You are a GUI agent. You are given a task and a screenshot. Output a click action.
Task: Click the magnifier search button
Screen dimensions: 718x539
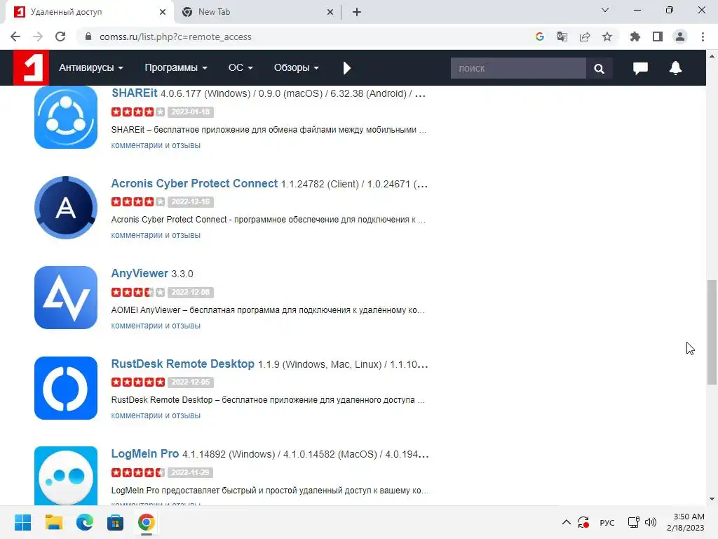(x=599, y=68)
